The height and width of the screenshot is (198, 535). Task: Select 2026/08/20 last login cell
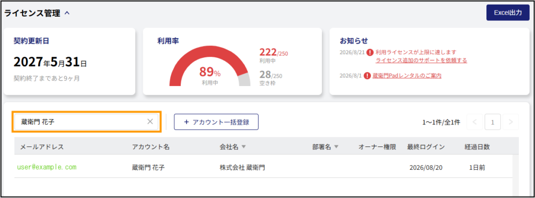pyautogui.click(x=426, y=167)
